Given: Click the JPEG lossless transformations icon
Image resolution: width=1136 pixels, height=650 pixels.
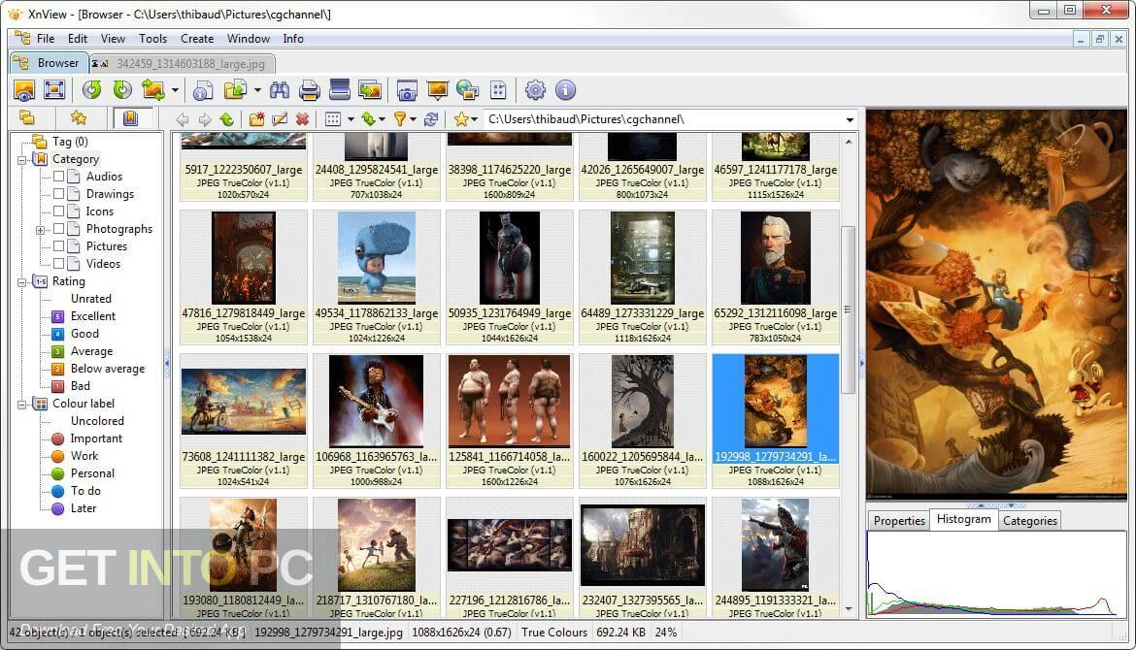Looking at the screenshot, I should [153, 90].
